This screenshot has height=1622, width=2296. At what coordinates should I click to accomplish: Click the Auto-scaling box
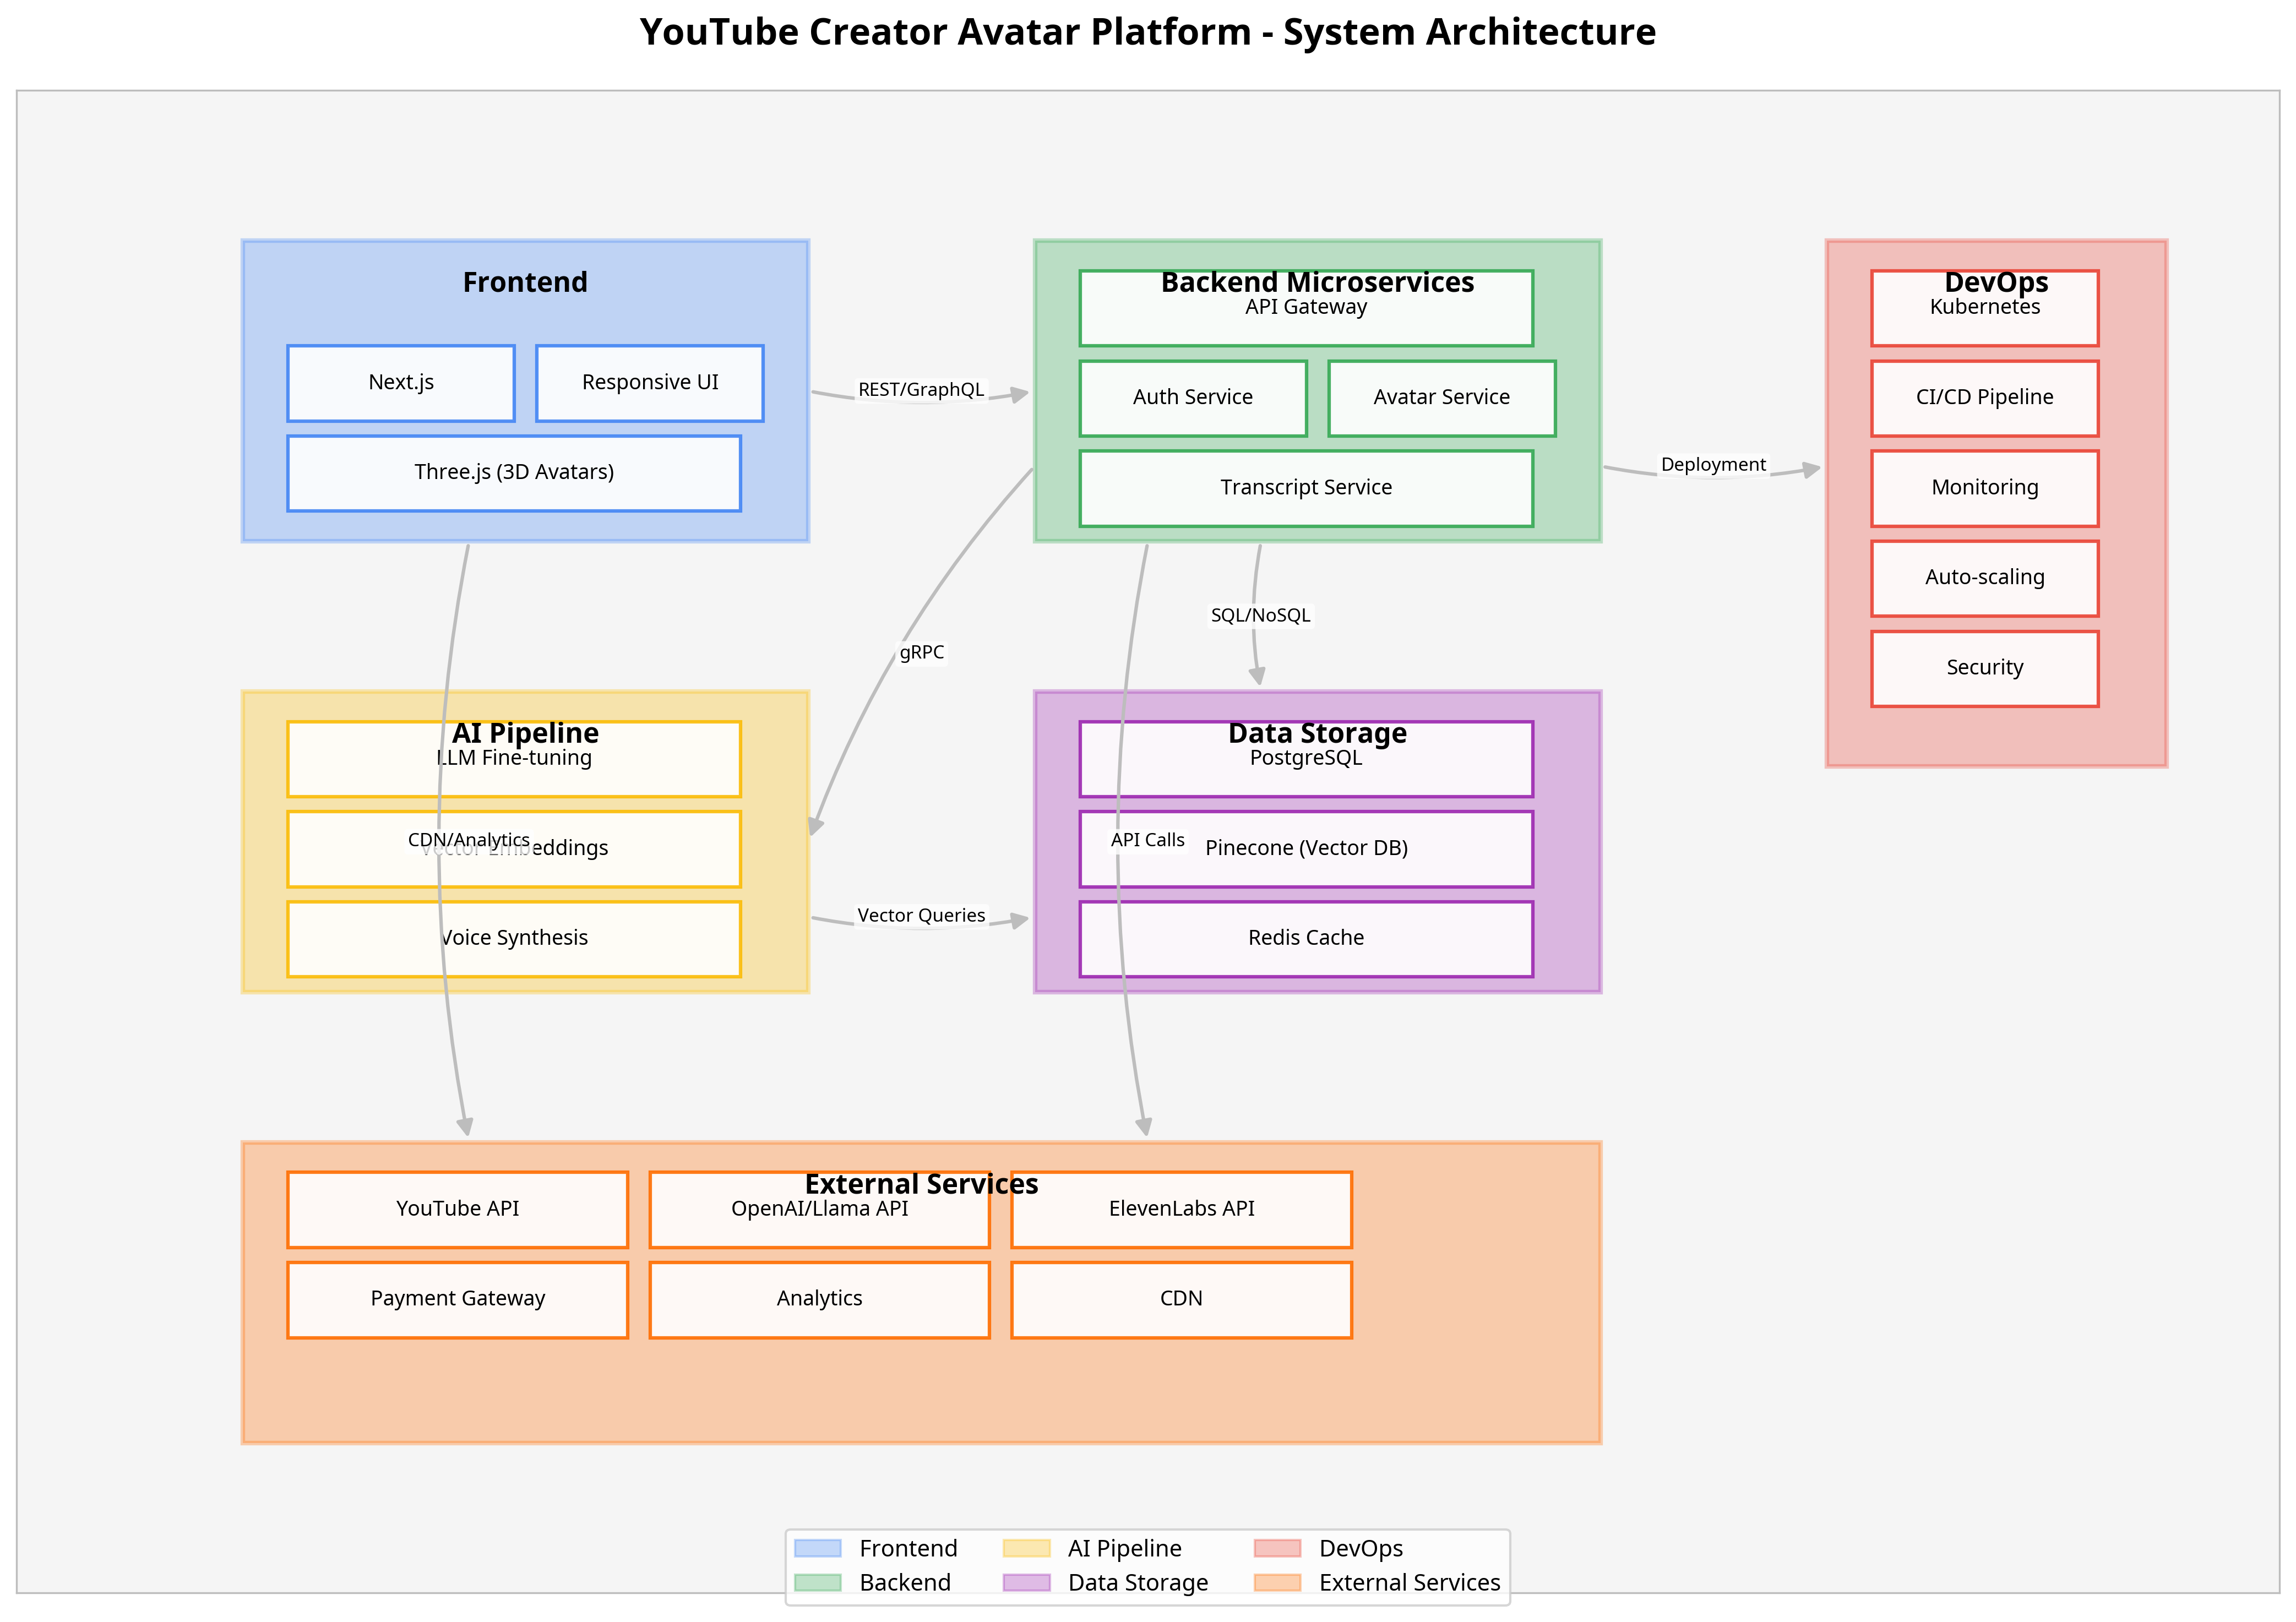[x=1985, y=578]
